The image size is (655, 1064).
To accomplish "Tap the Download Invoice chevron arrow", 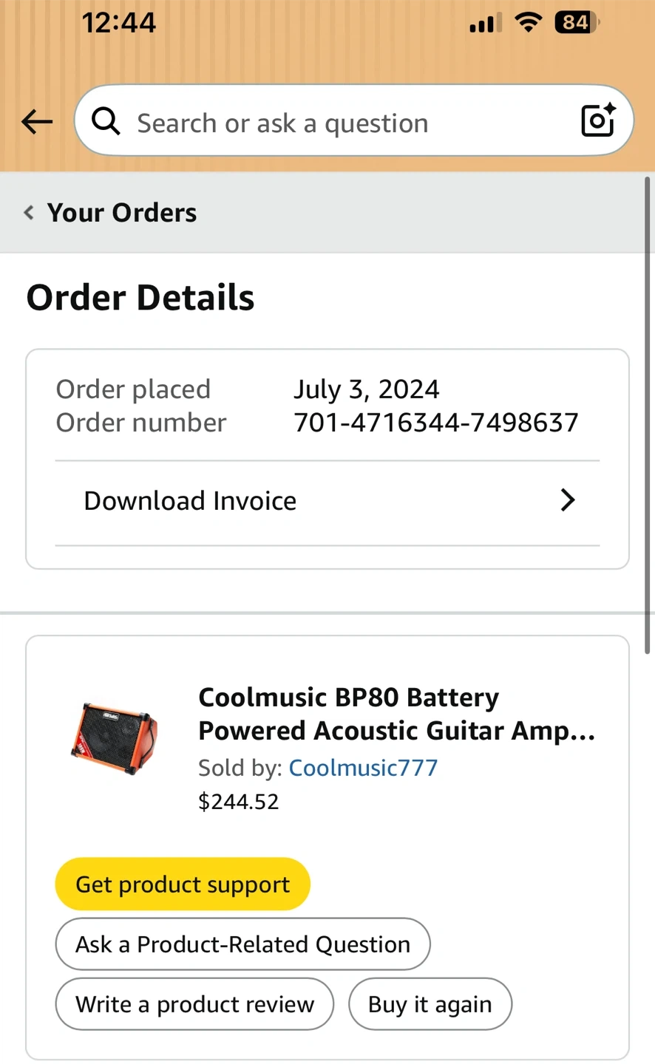I will [567, 500].
